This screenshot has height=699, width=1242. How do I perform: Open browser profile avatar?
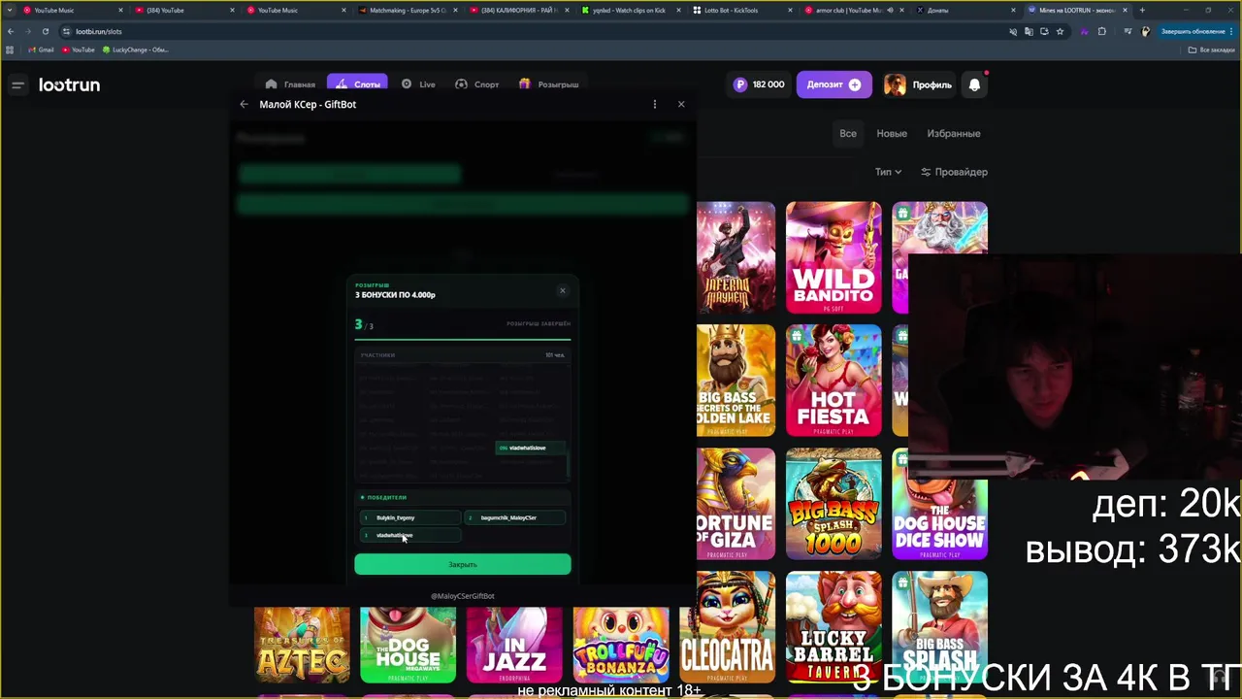pos(1146,31)
